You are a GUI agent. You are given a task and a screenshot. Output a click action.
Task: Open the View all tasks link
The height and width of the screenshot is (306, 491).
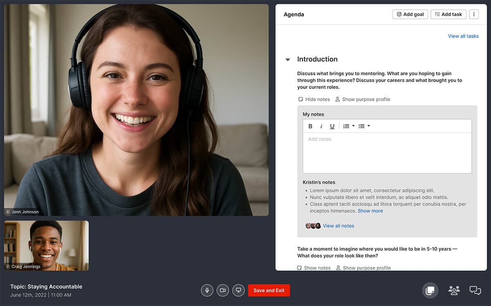[x=463, y=36]
